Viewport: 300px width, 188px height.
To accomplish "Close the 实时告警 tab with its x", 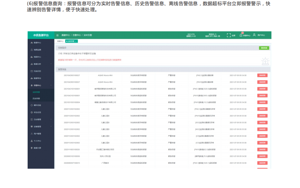I will (x=76, y=41).
